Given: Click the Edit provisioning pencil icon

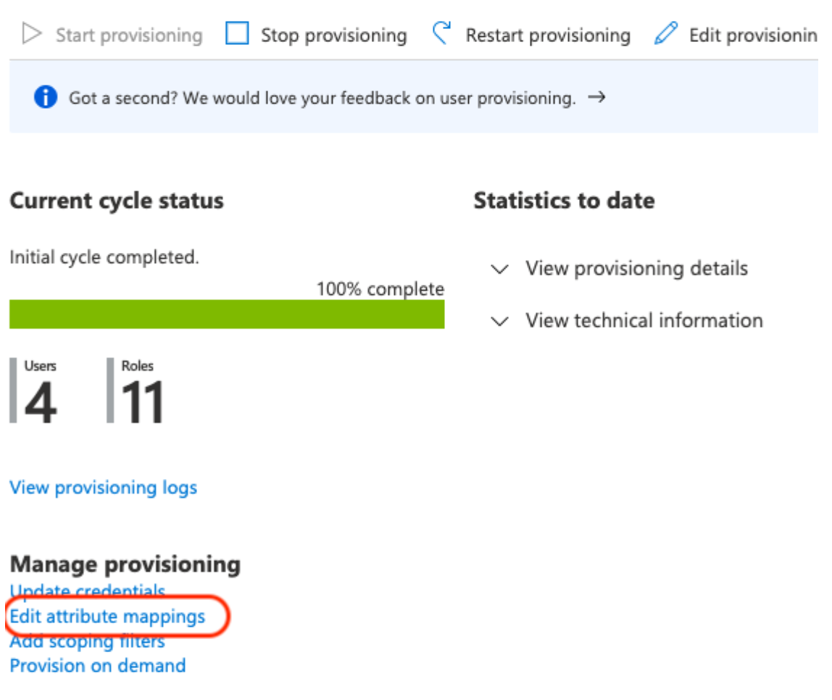Looking at the screenshot, I should pos(665,33).
